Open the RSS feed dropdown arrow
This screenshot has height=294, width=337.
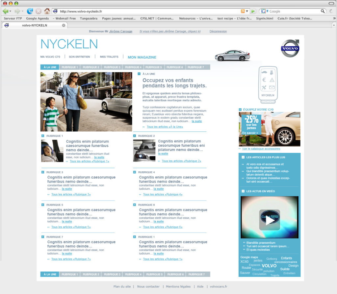point(247,11)
